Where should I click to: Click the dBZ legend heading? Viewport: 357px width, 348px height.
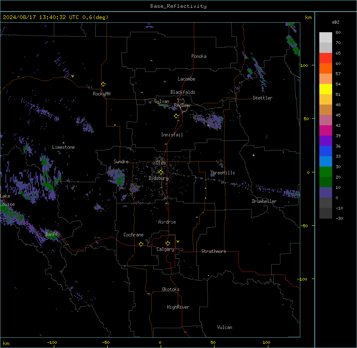335,22
